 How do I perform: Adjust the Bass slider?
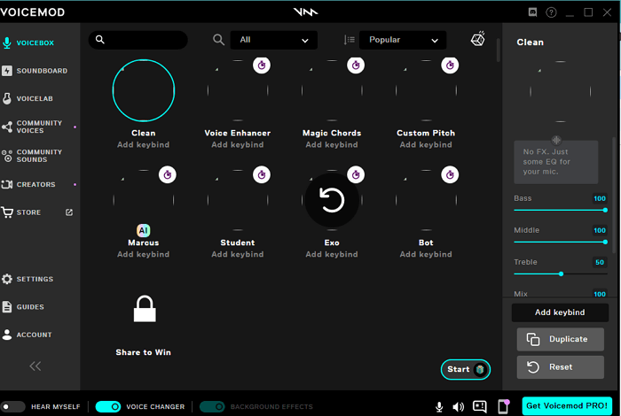pyautogui.click(x=561, y=210)
